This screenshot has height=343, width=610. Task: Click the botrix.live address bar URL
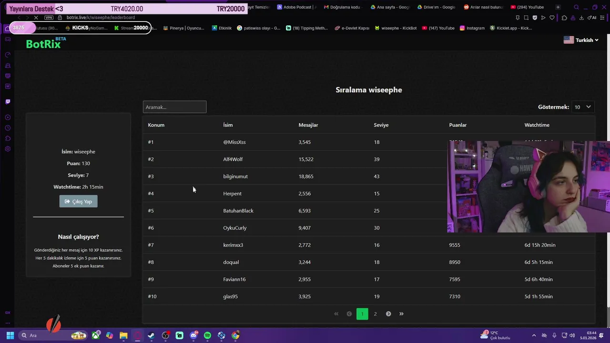(x=101, y=18)
